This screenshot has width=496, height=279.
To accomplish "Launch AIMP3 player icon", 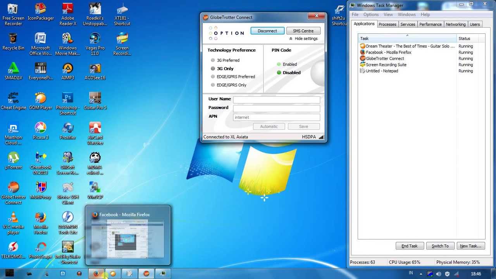I will click(x=68, y=71).
